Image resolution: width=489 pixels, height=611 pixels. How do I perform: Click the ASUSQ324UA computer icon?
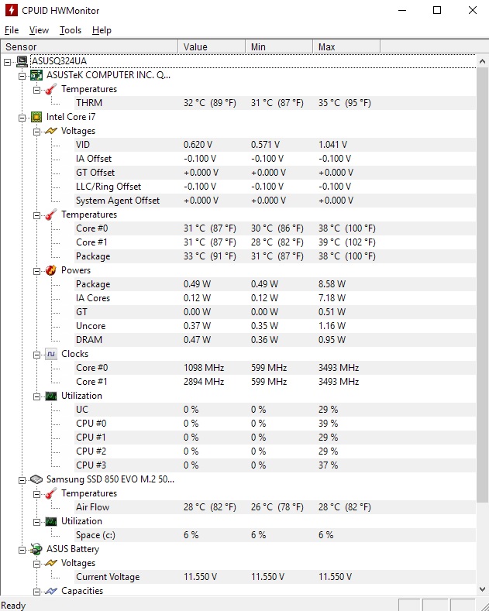[x=22, y=61]
